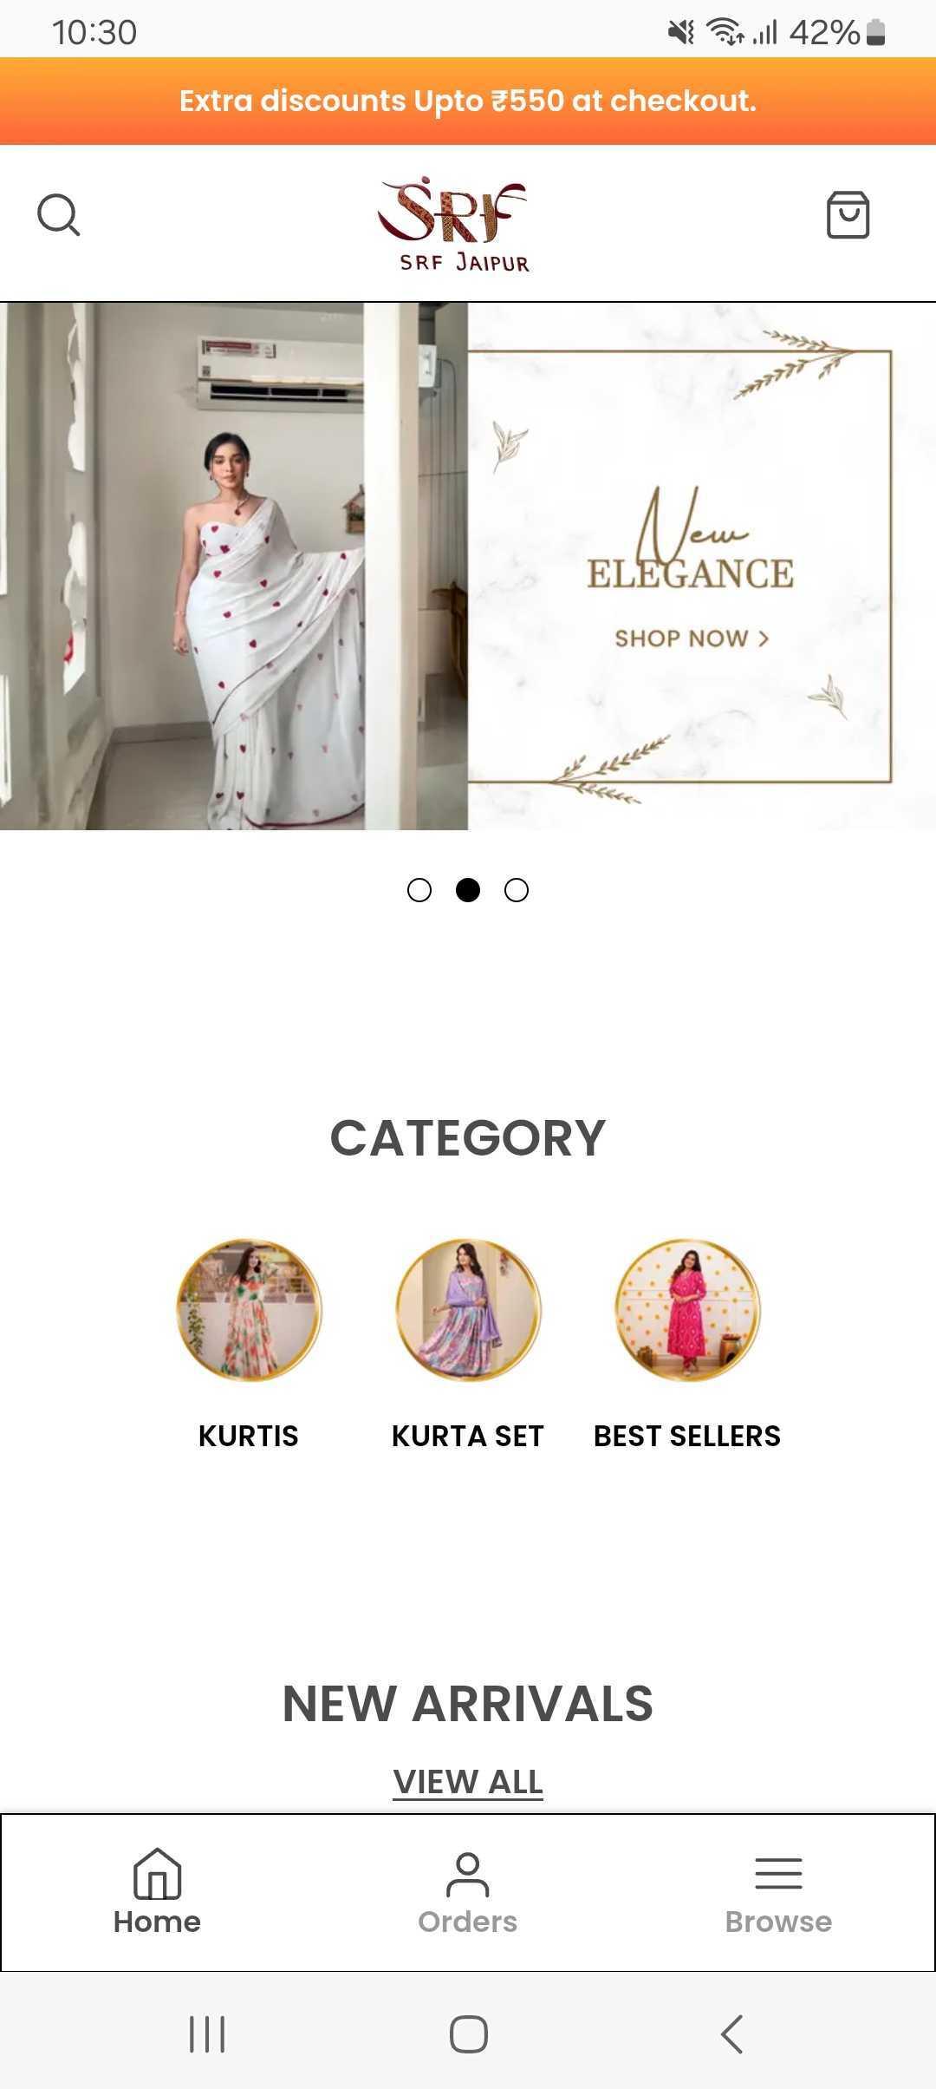
Task: Open the Orders person icon
Action: pos(468,1874)
